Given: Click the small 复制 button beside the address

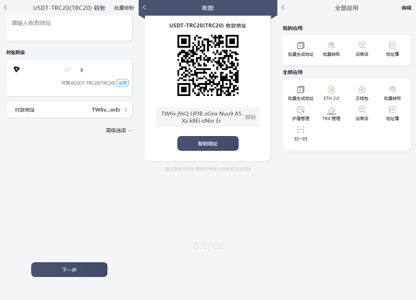Looking at the screenshot, I should click(250, 117).
